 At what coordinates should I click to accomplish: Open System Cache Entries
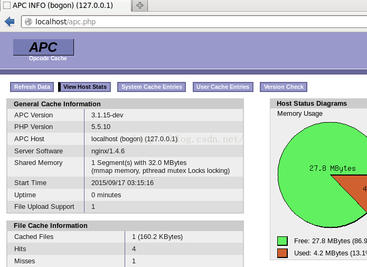pos(152,87)
